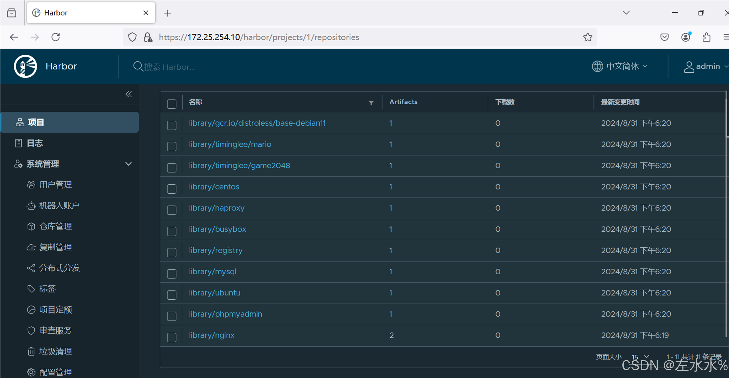Image resolution: width=729 pixels, height=378 pixels.
Task: Check the library/phpmyadmin row checkbox
Action: (172, 316)
